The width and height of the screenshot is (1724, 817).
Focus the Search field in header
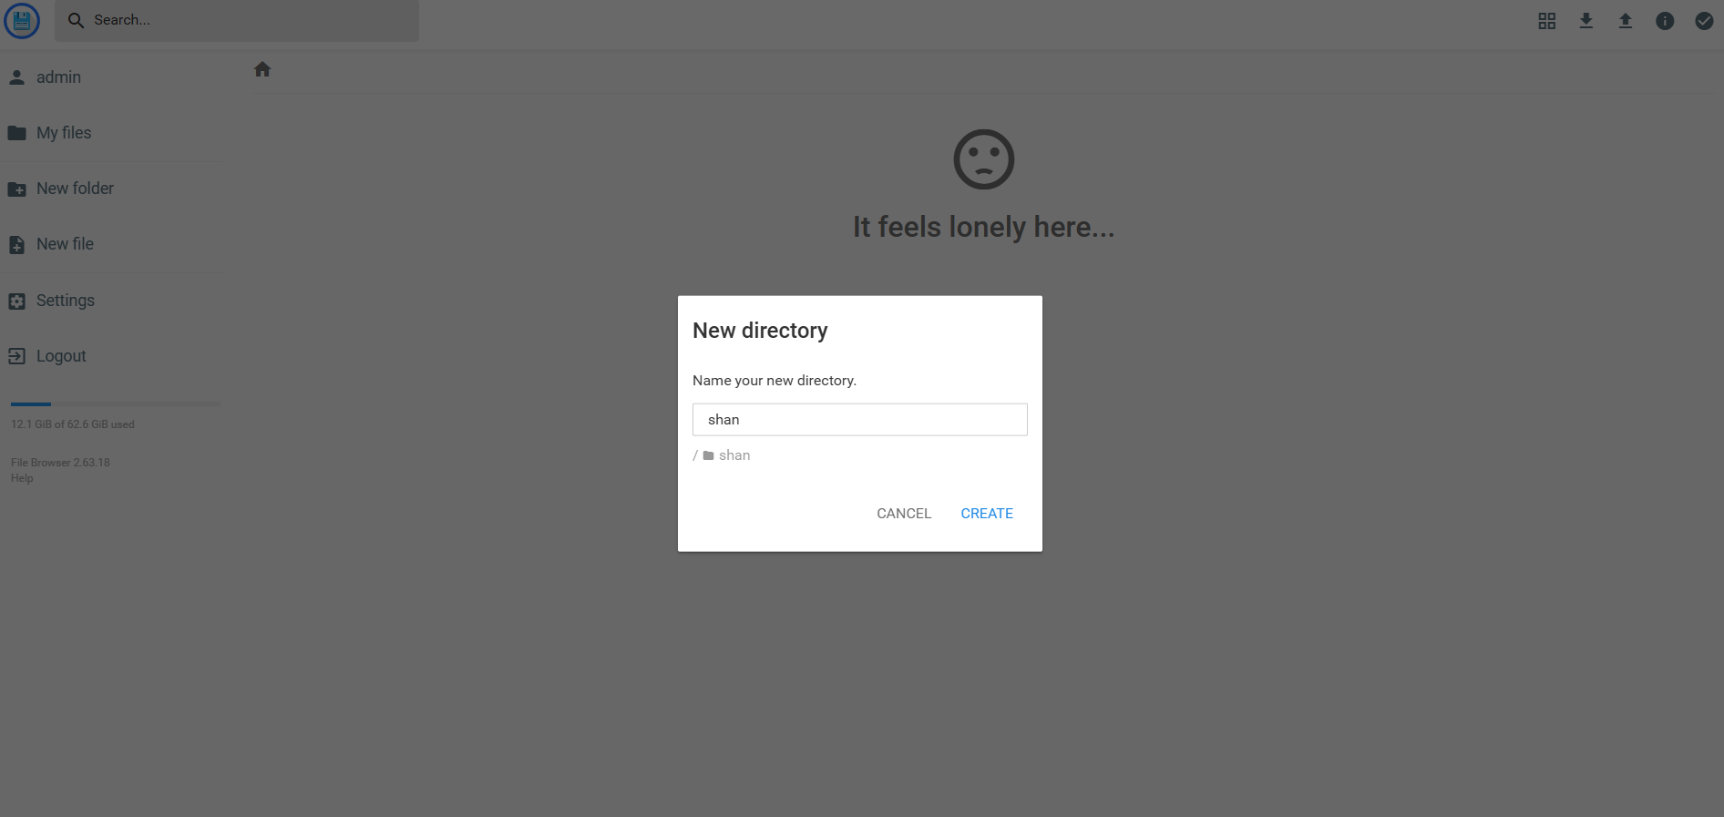(x=237, y=20)
